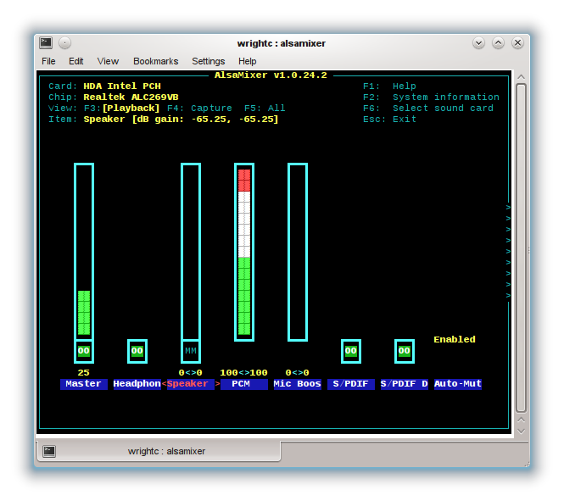564x501 pixels.
Task: Click the F2: System information hint
Action: pyautogui.click(x=431, y=97)
